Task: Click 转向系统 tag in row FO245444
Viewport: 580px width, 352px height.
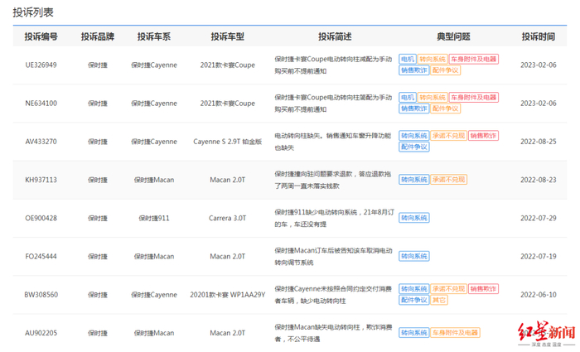Action: (414, 256)
